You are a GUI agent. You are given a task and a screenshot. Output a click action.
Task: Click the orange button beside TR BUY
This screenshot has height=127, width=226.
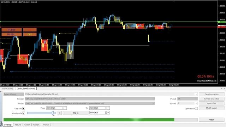click(30, 30)
